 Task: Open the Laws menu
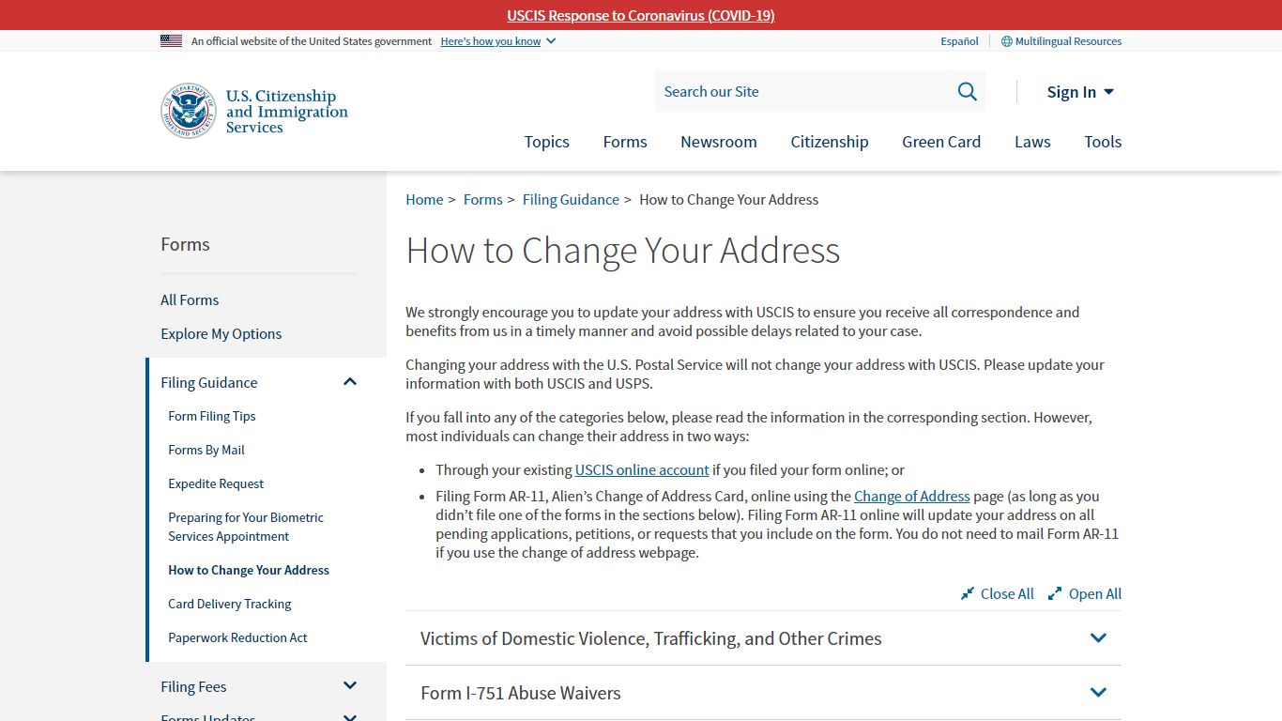pos(1032,142)
